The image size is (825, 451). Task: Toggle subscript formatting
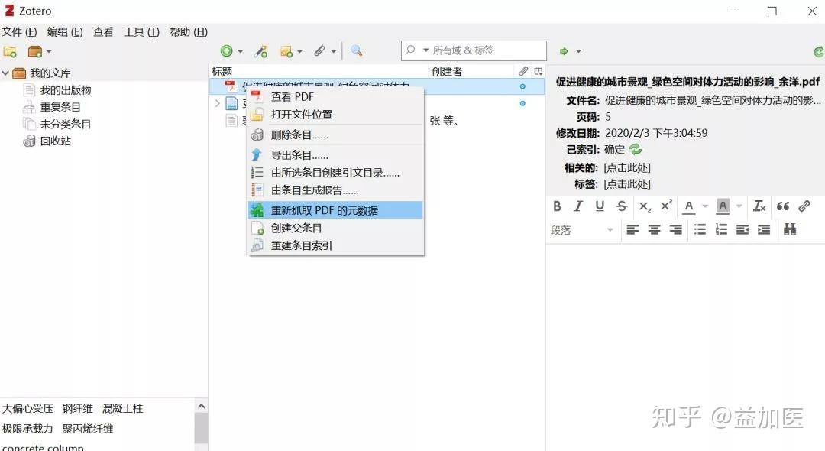[x=645, y=206]
